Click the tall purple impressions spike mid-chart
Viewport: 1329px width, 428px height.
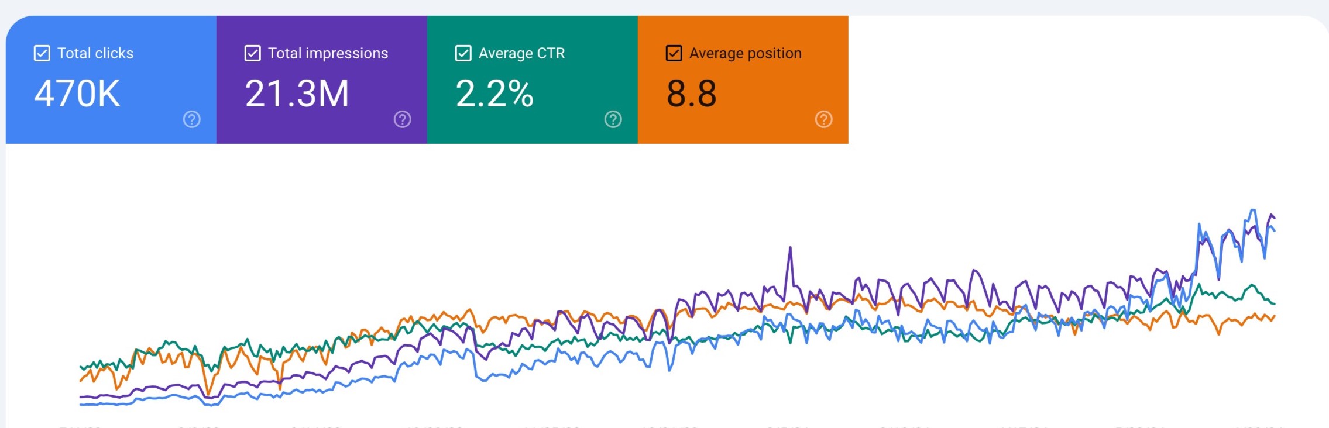pyautogui.click(x=790, y=248)
